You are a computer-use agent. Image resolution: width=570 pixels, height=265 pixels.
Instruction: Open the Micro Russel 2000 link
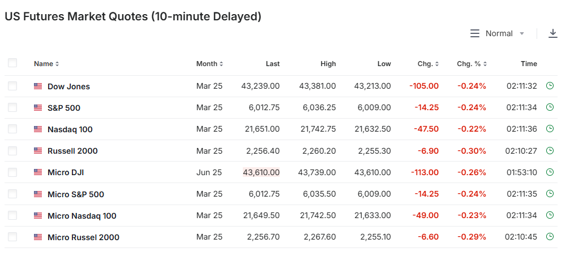pyautogui.click(x=83, y=237)
